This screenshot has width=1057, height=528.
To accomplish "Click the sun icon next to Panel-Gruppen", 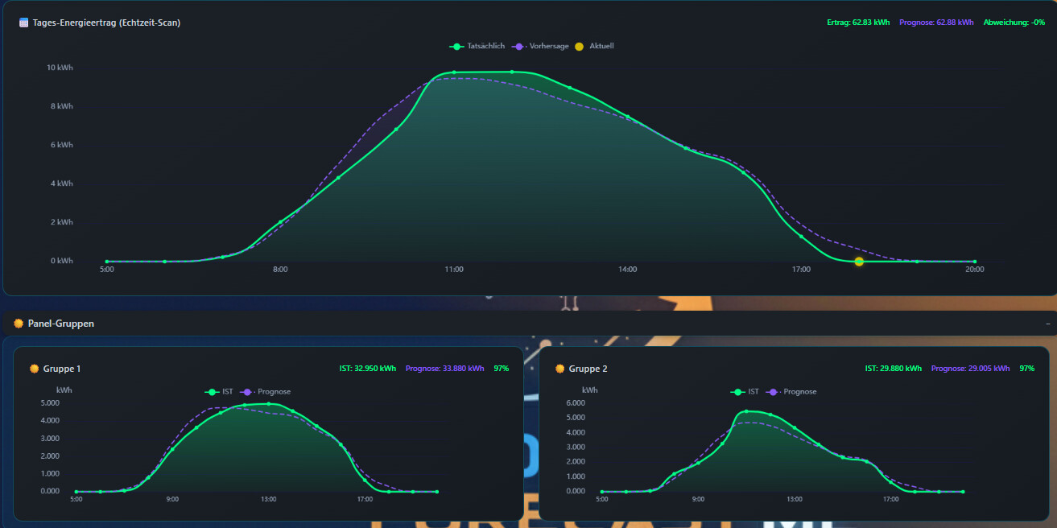I will (x=18, y=324).
